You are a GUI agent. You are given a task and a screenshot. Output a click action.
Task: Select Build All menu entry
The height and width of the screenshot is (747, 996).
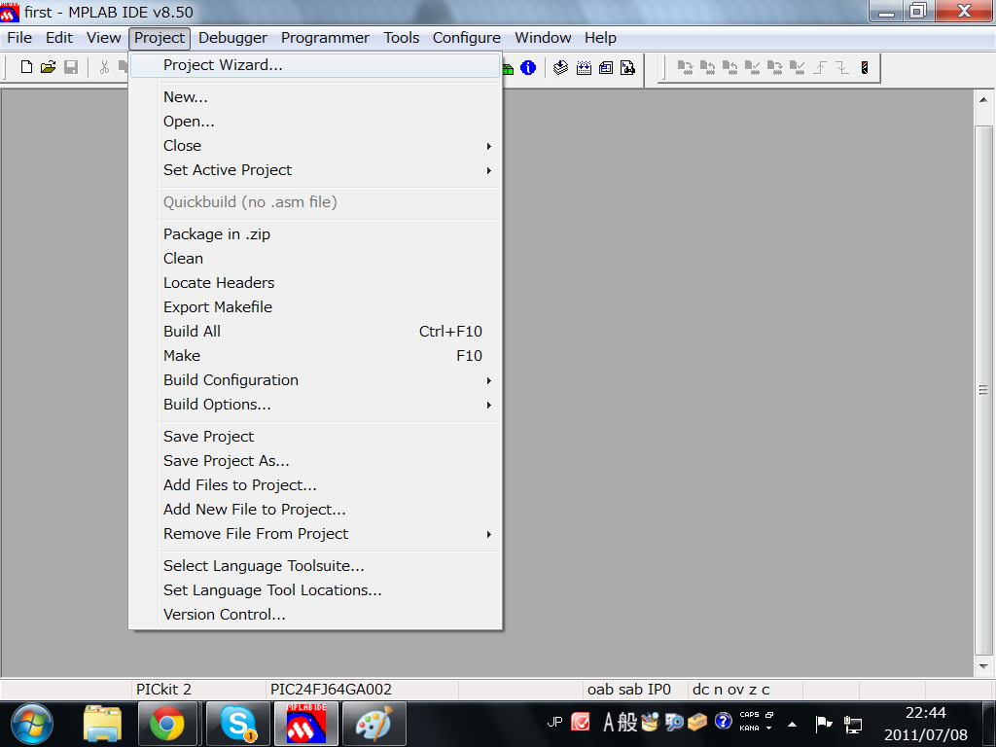tap(315, 332)
